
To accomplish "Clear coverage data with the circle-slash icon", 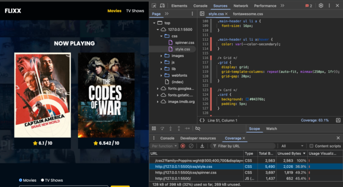I will tap(191, 146).
